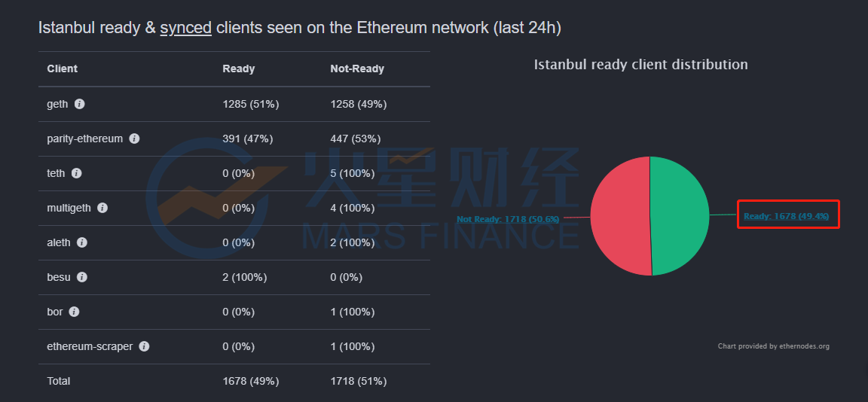Screen dimensions: 868x402
Task: Click the info icon beside parity-ethereum
Action: pos(134,139)
